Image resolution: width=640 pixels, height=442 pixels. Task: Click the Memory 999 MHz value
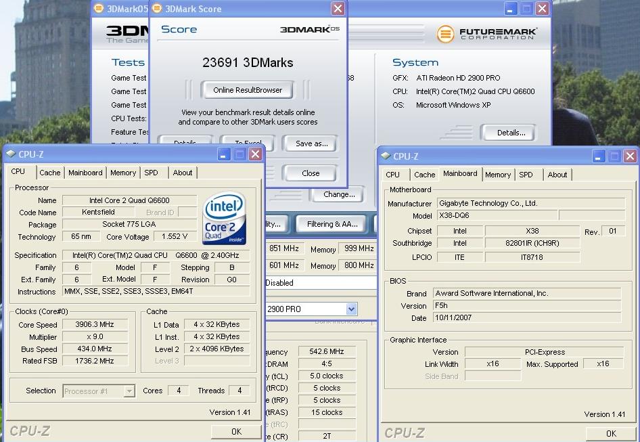pyautogui.click(x=359, y=248)
